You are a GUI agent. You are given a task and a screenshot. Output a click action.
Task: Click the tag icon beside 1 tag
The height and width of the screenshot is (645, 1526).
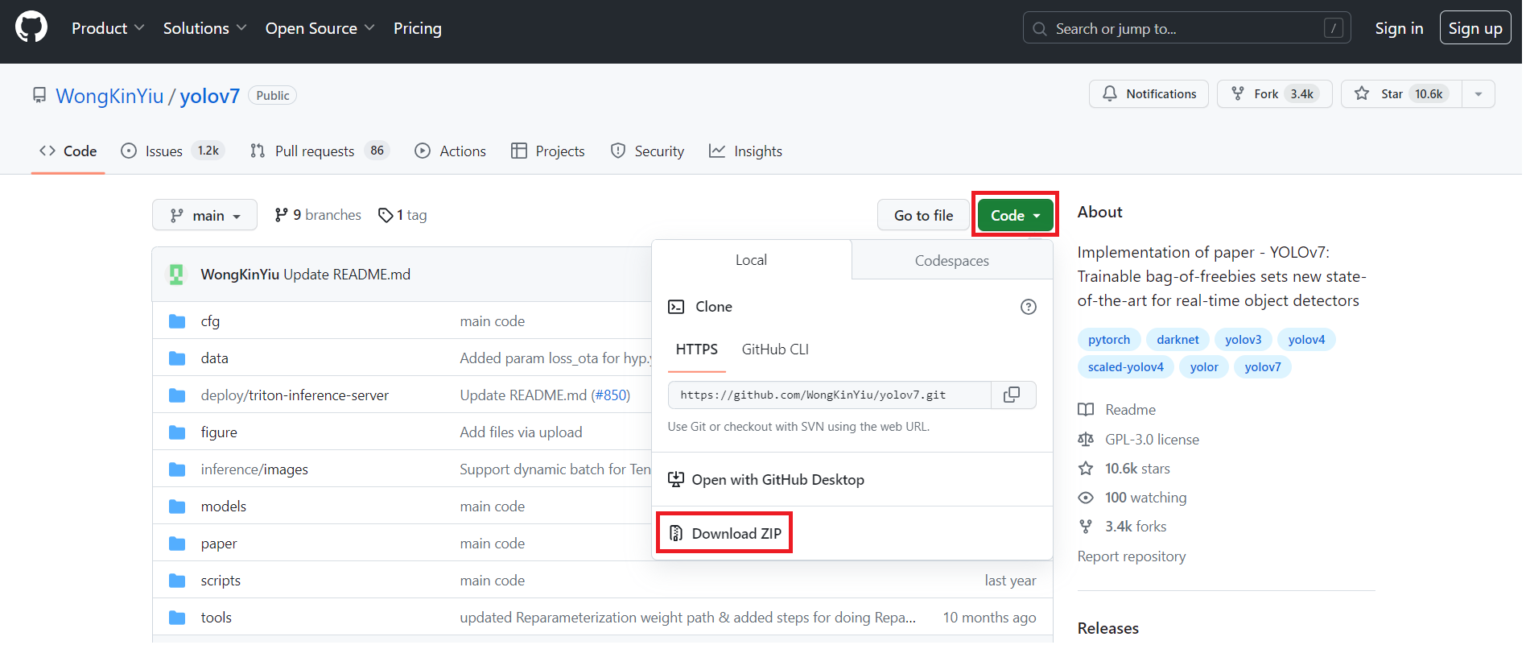(x=386, y=215)
